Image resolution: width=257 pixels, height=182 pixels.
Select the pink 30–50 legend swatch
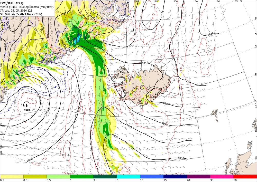click(222, 176)
